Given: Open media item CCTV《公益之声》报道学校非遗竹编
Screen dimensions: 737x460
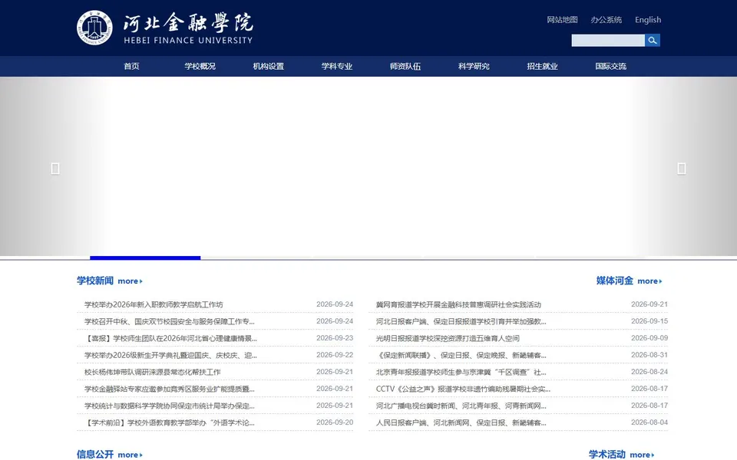Looking at the screenshot, I should click(463, 389).
